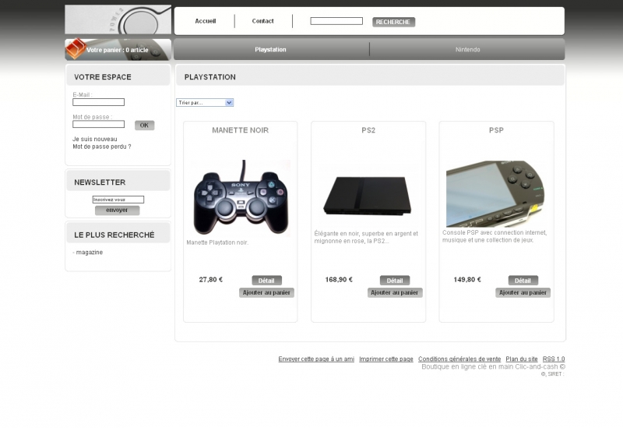
Task: Click 'Envoyer cette page à un ami'
Action: [316, 359]
